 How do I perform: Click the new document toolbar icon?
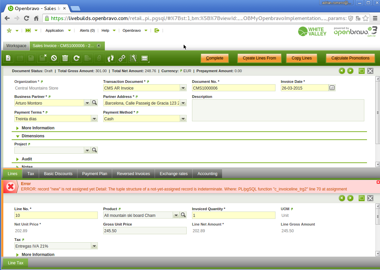point(9,58)
